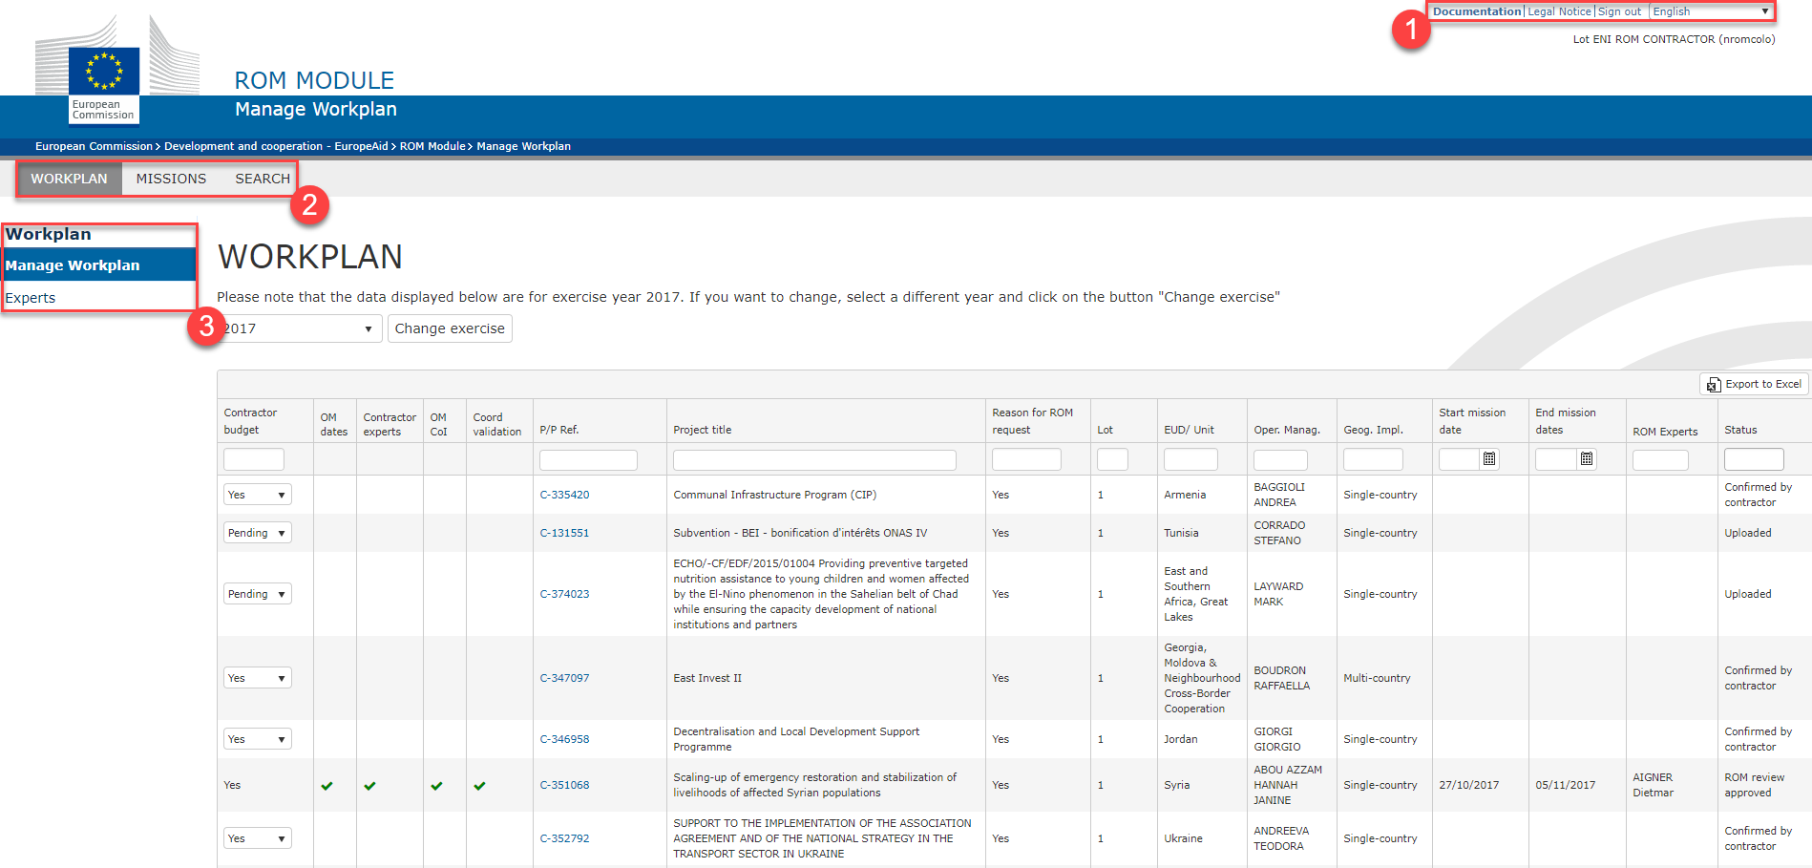Switch to the SEARCH tab

(x=263, y=179)
